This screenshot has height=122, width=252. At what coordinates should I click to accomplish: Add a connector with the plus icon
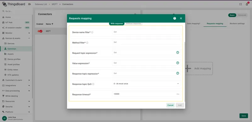tap(135, 14)
